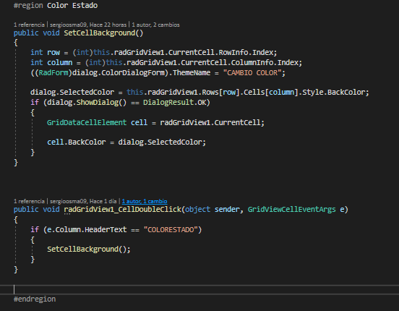The width and height of the screenshot is (399, 311).
Task: Open '1 autor, 2 cambios' CodeLens entry
Action: coord(155,25)
